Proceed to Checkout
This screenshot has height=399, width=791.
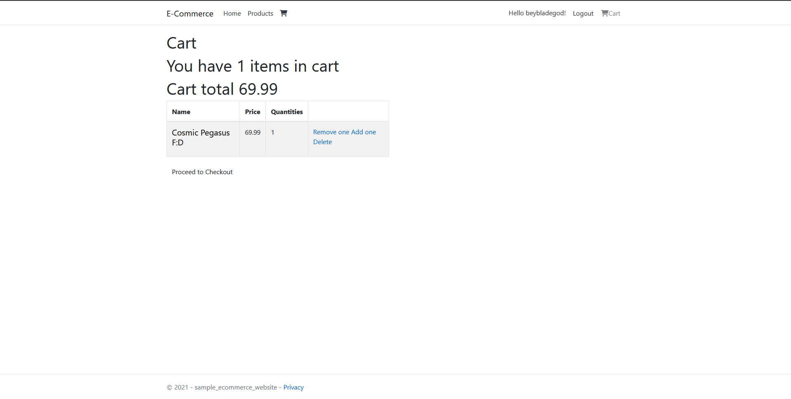click(x=202, y=172)
